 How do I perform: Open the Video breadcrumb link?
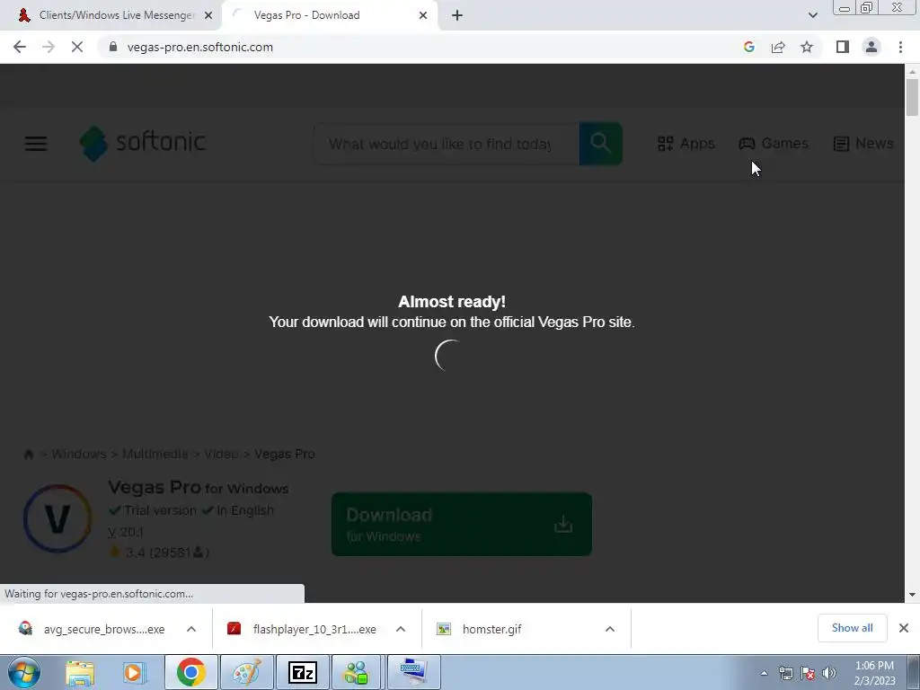(221, 454)
